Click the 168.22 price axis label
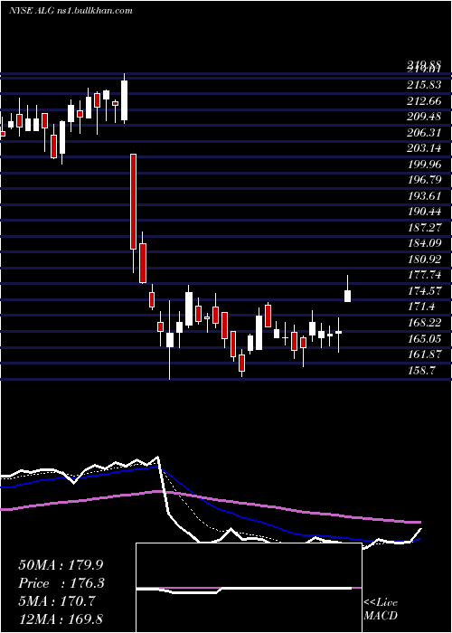This screenshot has width=452, height=633. point(424,323)
